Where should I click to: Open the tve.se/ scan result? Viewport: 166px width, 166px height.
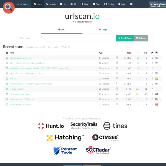[x=14, y=79]
